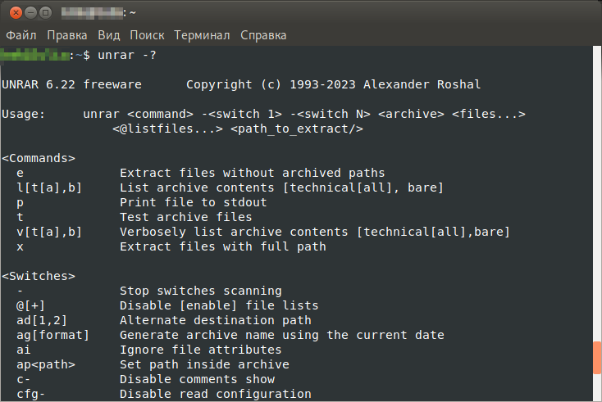Click the window title bar text

coord(98,13)
